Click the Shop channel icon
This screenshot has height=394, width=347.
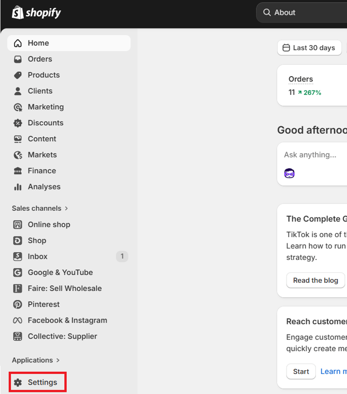point(18,240)
